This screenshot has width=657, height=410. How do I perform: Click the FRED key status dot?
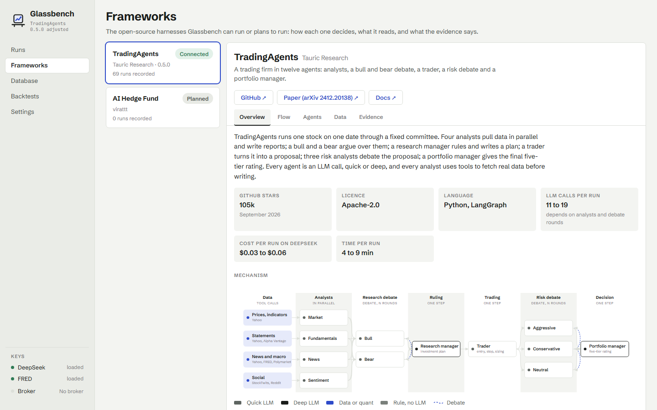[13, 379]
